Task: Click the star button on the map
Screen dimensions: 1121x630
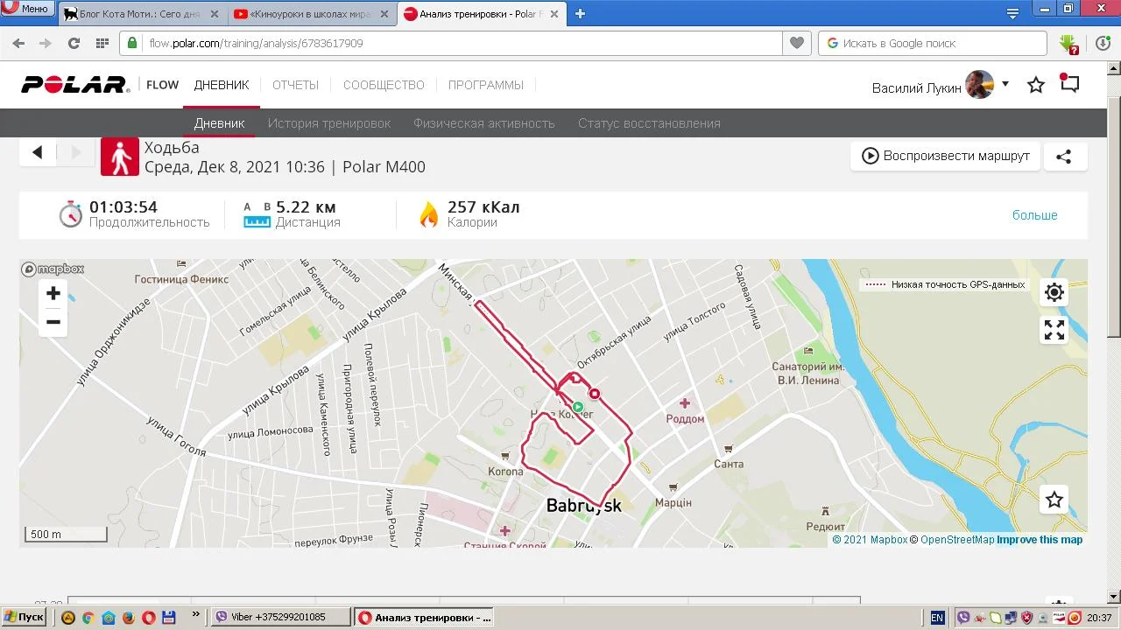Action: (1054, 500)
